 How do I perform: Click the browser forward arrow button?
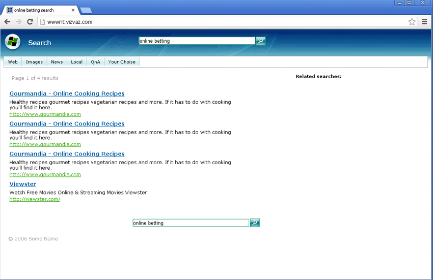point(19,22)
